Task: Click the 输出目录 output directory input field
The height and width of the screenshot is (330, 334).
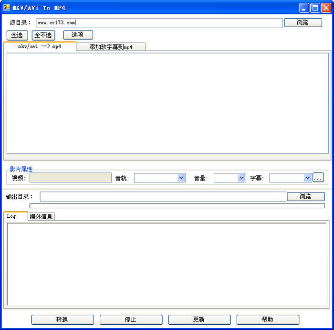Action: point(163,197)
